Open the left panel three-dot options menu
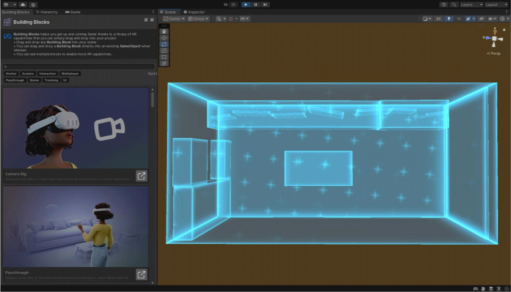 tap(153, 12)
